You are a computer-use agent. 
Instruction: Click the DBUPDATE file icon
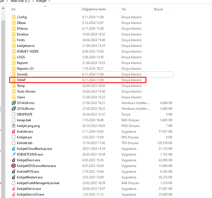pyautogui.click(x=14, y=114)
